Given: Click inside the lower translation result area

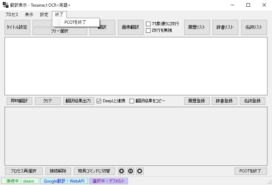Looking at the screenshot, I should click(136, 136).
